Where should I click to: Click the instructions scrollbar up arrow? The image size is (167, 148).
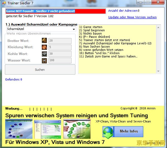[x=158, y=27]
